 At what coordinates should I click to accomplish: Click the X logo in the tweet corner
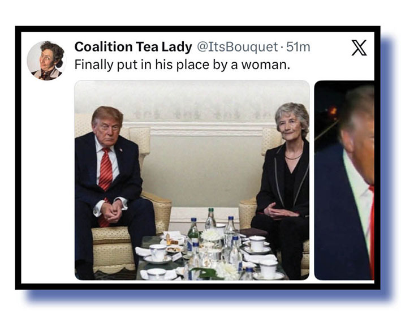[x=359, y=48]
